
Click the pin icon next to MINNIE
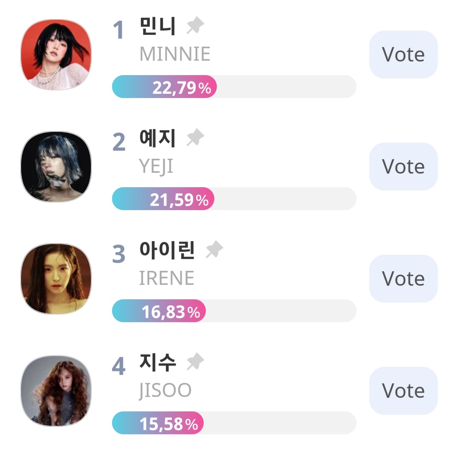tap(195, 27)
